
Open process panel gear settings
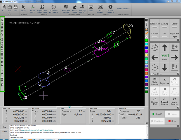[178, 107]
